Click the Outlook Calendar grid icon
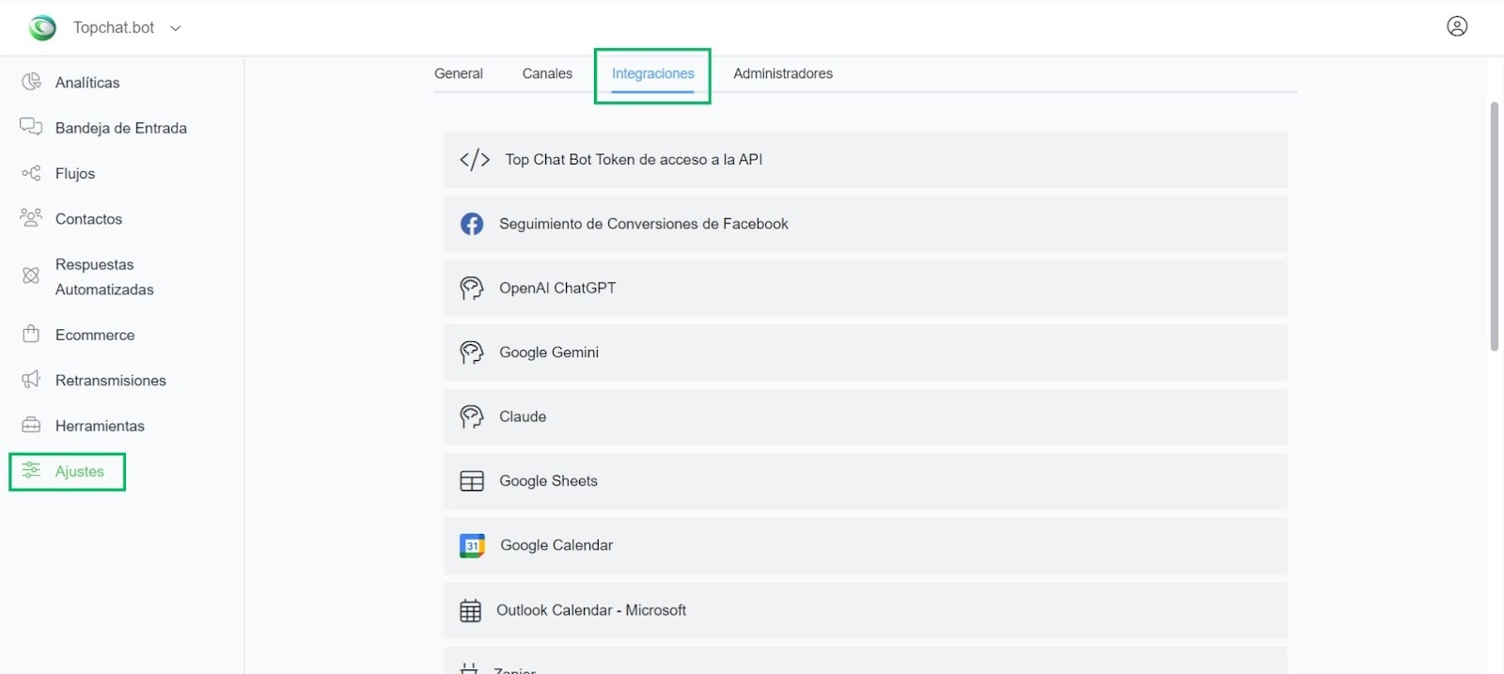The width and height of the screenshot is (1504, 674). 470,610
